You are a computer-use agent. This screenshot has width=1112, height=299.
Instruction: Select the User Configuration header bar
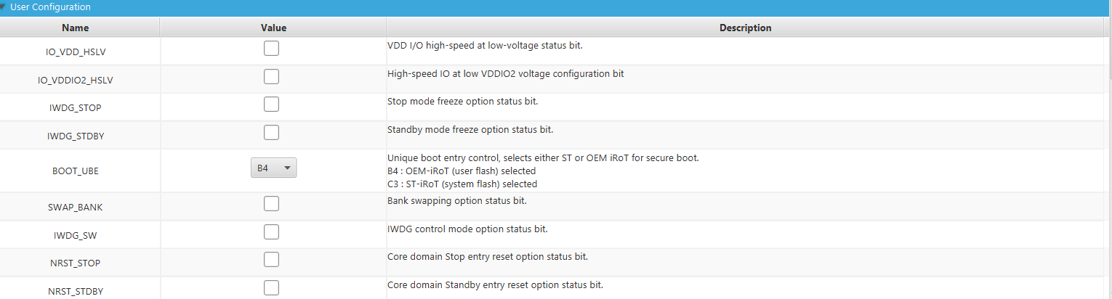point(556,7)
